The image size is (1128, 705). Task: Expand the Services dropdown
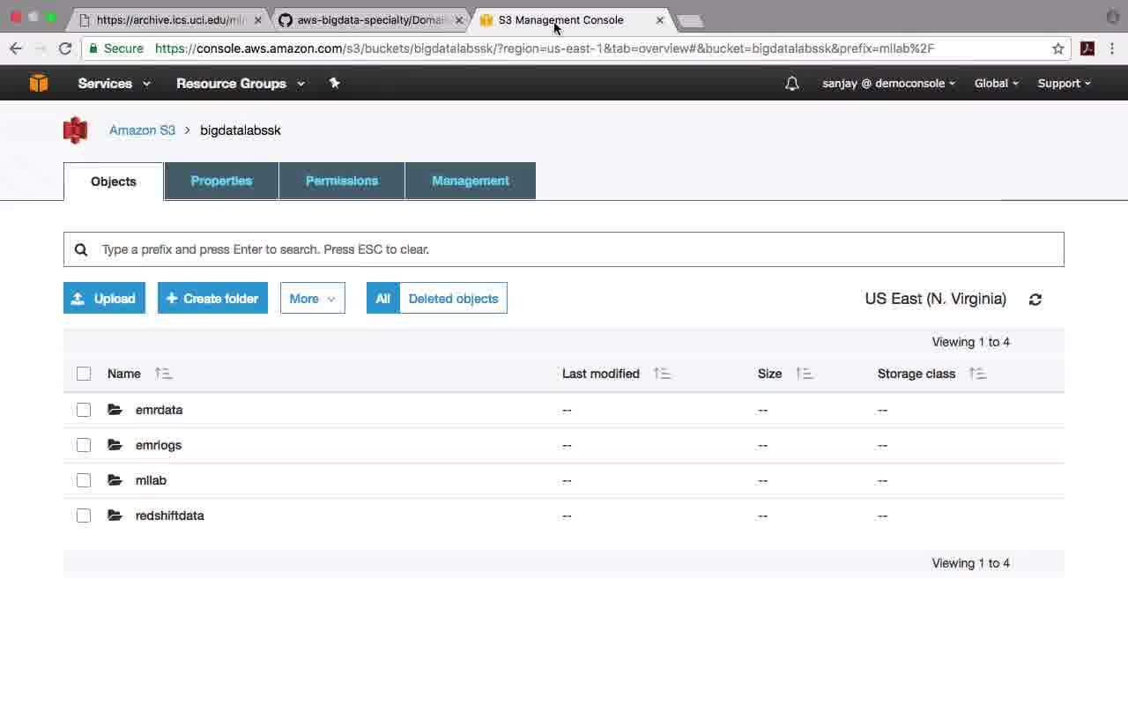(x=115, y=83)
